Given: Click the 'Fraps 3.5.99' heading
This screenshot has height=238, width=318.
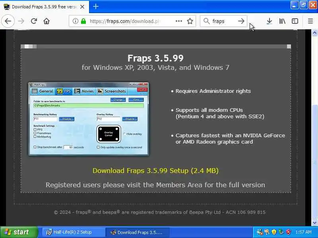Looking at the screenshot, I should pyautogui.click(x=155, y=58).
